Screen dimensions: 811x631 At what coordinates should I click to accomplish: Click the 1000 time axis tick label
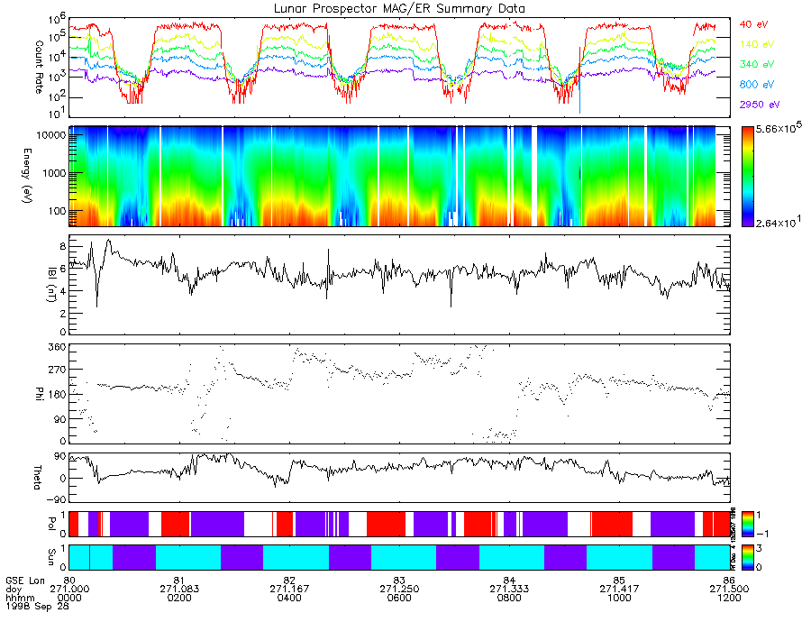tap(619, 598)
